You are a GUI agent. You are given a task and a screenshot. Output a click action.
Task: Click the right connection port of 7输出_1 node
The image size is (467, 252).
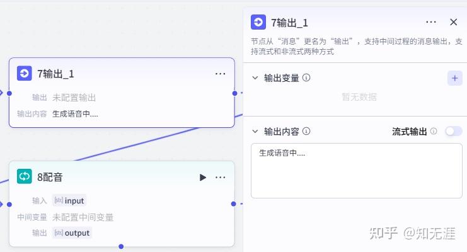coord(234,93)
